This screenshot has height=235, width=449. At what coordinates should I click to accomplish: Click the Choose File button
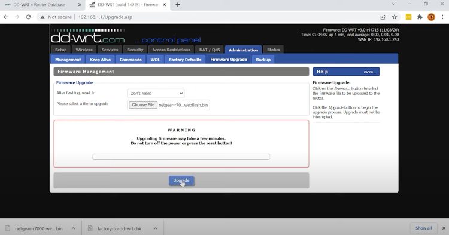click(143, 105)
